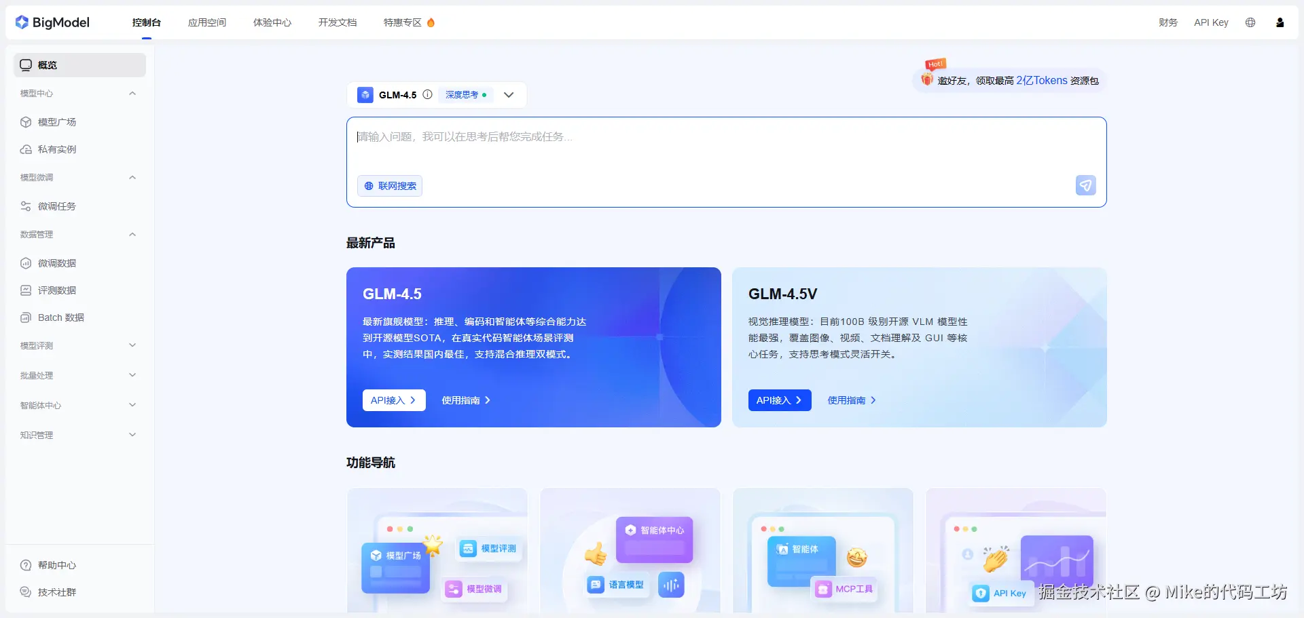1304x618 pixels.
Task: Click the 最新产品 section heading
Action: click(371, 243)
